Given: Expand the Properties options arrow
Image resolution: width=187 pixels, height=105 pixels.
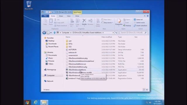Looking at the screenshot, I should 119,26.
